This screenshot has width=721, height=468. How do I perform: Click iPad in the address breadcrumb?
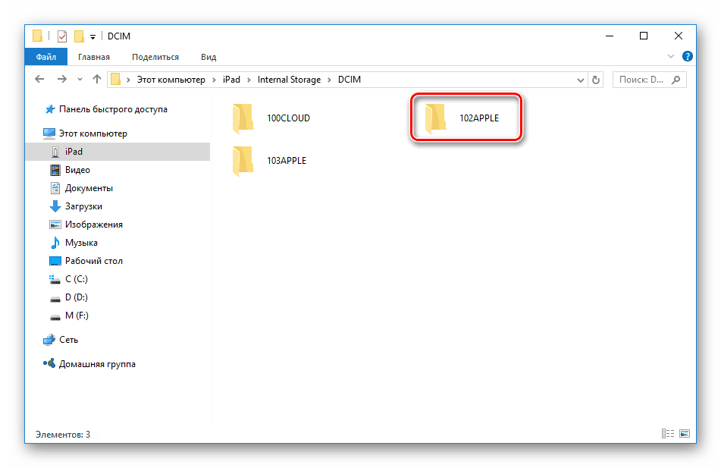tap(231, 80)
